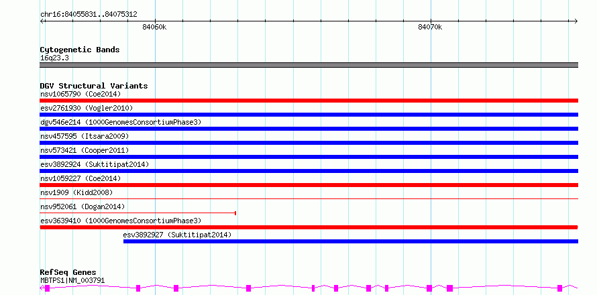
Task: Click the leftmost magenta exon of MBTPS1
Action: point(47,288)
